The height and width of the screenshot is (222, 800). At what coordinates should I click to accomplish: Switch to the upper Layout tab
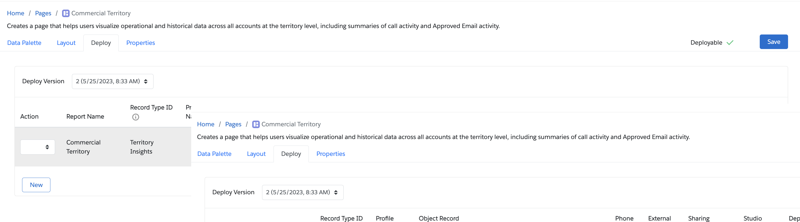(66, 43)
